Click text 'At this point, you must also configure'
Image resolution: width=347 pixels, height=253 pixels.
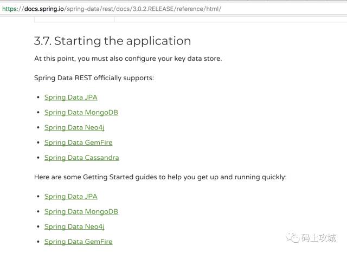95,59
